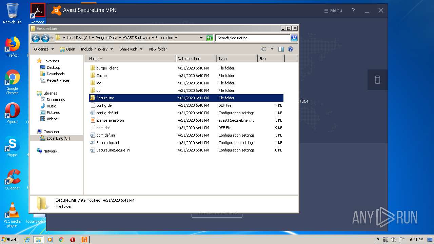Open address bar history dropdown arrow
Viewport: 434px width, 244px height.
(201, 38)
